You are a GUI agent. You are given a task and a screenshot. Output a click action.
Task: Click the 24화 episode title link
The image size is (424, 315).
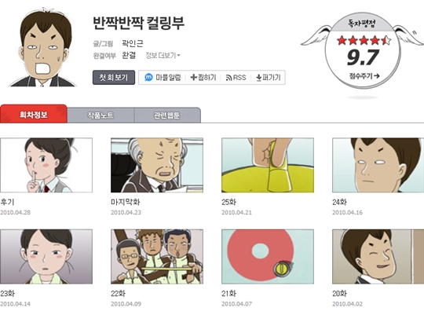(x=339, y=202)
